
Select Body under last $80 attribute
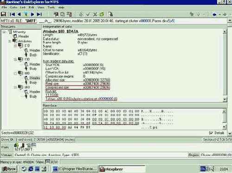coord(33,96)
